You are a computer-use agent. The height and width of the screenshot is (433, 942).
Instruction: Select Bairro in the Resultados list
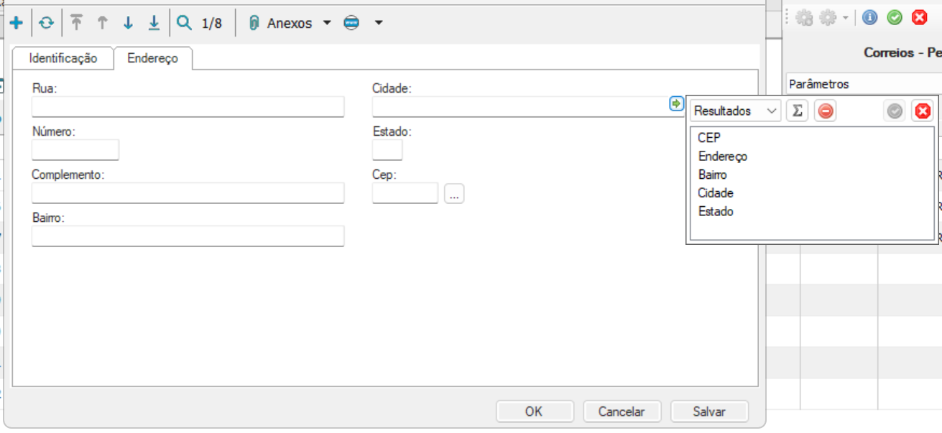click(712, 174)
